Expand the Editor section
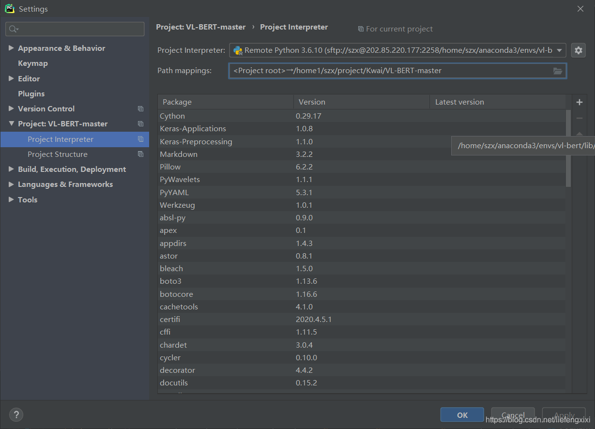 pos(11,78)
